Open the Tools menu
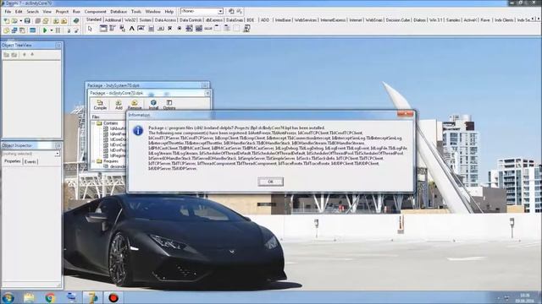The image size is (542, 304). point(136,11)
